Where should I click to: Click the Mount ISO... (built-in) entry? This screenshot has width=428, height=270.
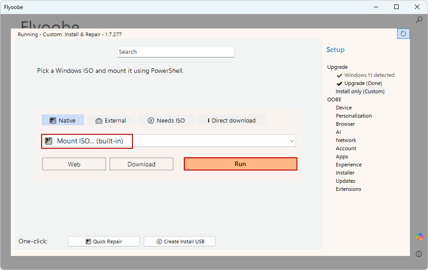pyautogui.click(x=87, y=141)
